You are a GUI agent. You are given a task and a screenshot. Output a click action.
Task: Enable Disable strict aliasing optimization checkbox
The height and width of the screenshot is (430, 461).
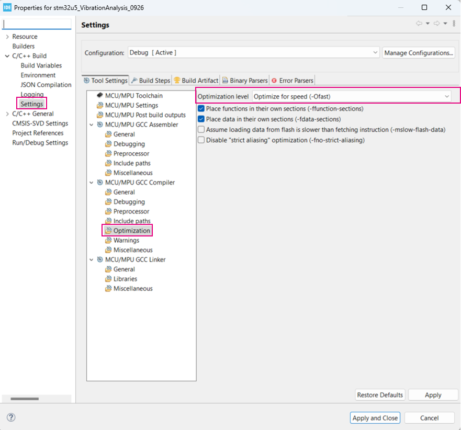tap(201, 140)
